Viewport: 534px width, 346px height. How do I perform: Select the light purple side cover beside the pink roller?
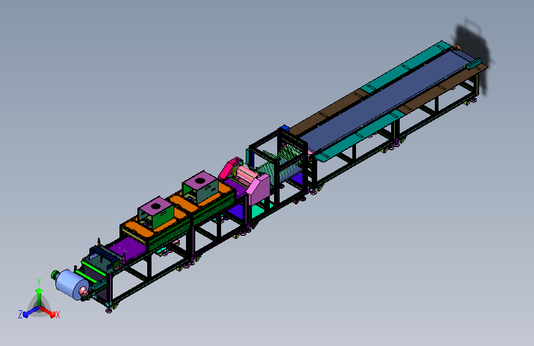258,189
